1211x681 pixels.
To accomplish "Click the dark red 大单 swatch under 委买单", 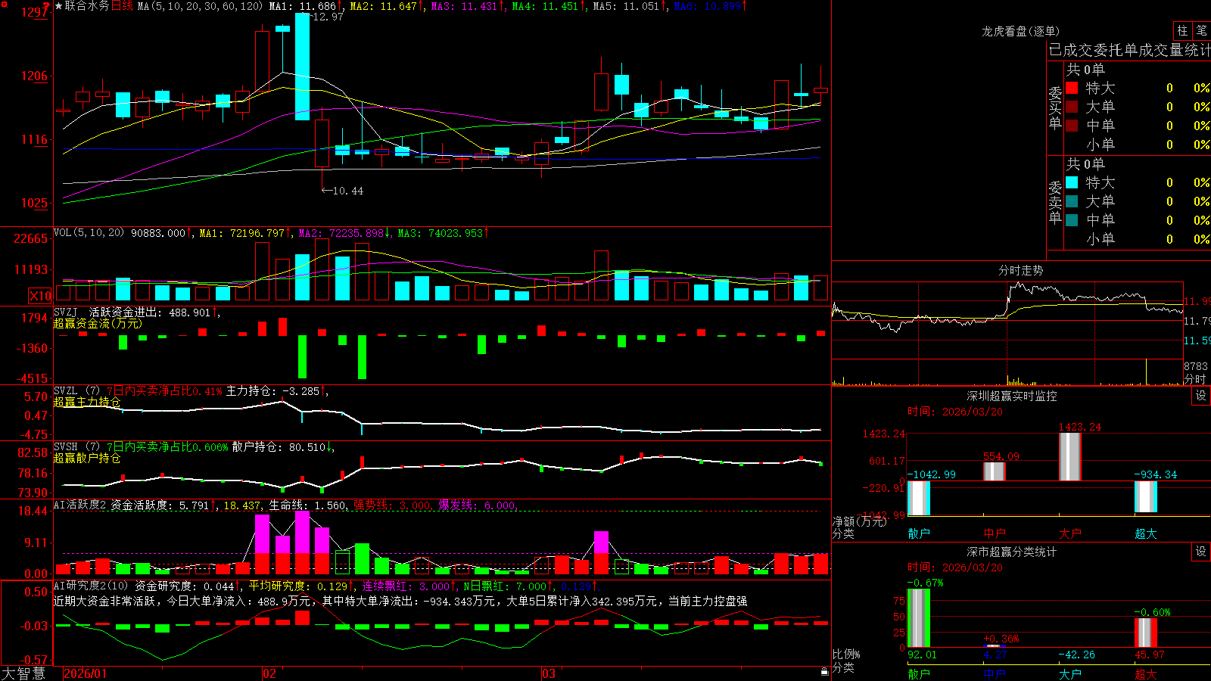I will [1072, 107].
